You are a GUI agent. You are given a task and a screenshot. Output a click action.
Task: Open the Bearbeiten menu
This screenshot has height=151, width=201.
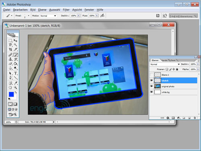[20, 10]
